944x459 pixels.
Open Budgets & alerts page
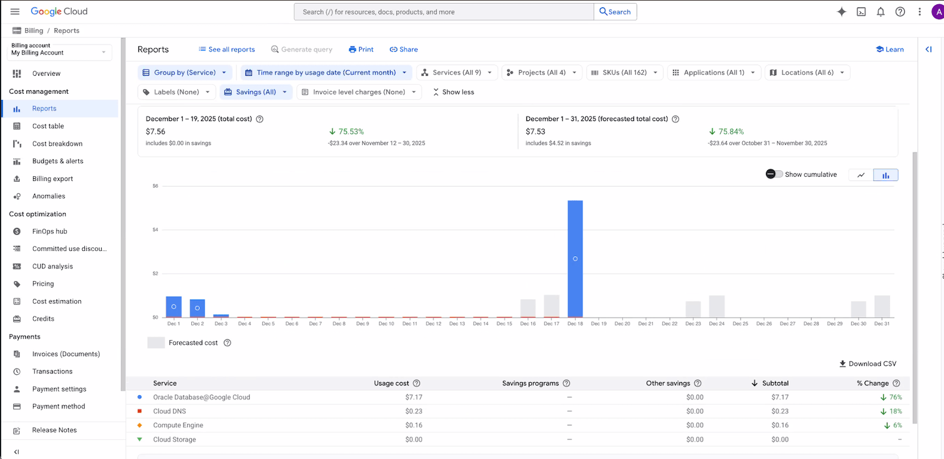(x=58, y=161)
